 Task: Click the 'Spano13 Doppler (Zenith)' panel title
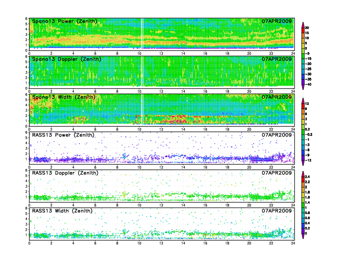(67, 59)
